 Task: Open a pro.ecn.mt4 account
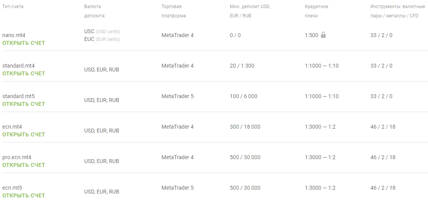[x=24, y=165]
